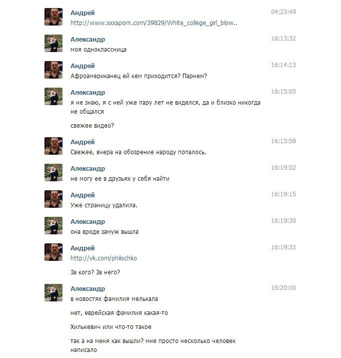Open the White_college_girl link in first message
This screenshot has height=358, width=341.
pyautogui.click(x=154, y=23)
